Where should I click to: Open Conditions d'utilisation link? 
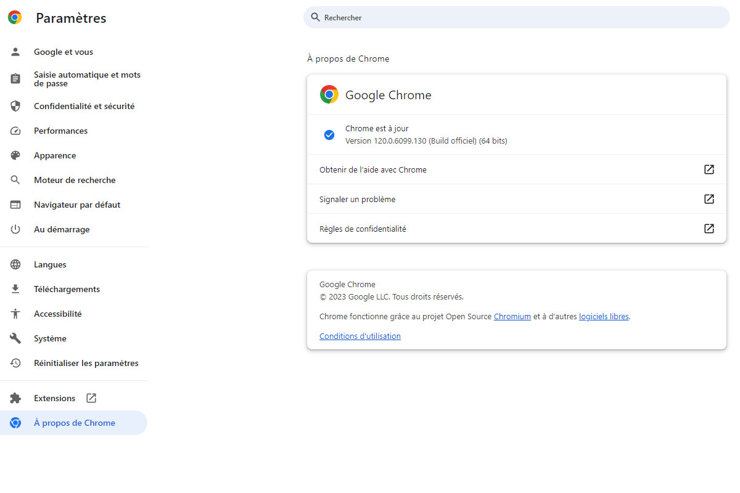tap(360, 336)
